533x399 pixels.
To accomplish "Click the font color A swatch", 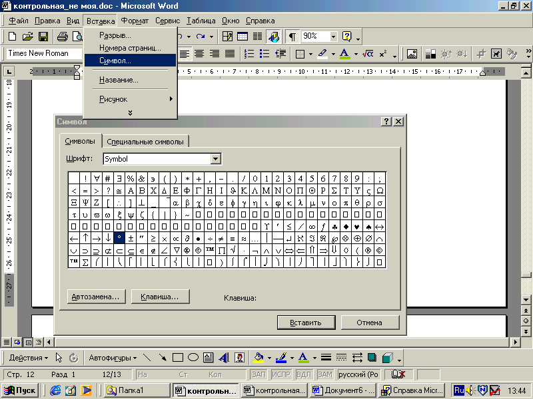I will (344, 54).
